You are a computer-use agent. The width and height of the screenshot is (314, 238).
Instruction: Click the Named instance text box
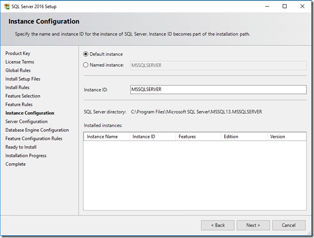[x=218, y=66]
